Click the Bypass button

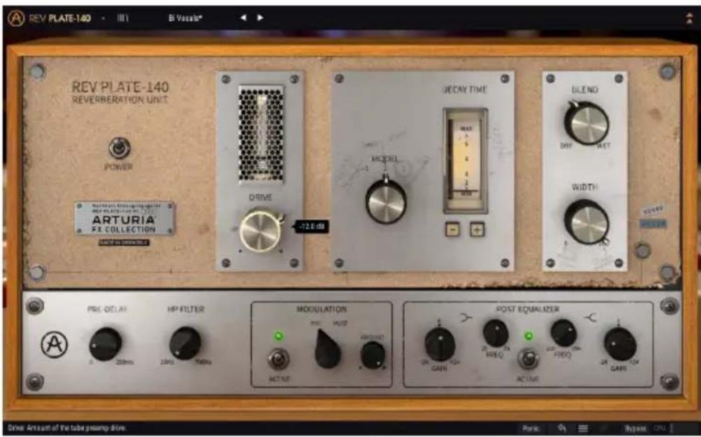(x=635, y=428)
